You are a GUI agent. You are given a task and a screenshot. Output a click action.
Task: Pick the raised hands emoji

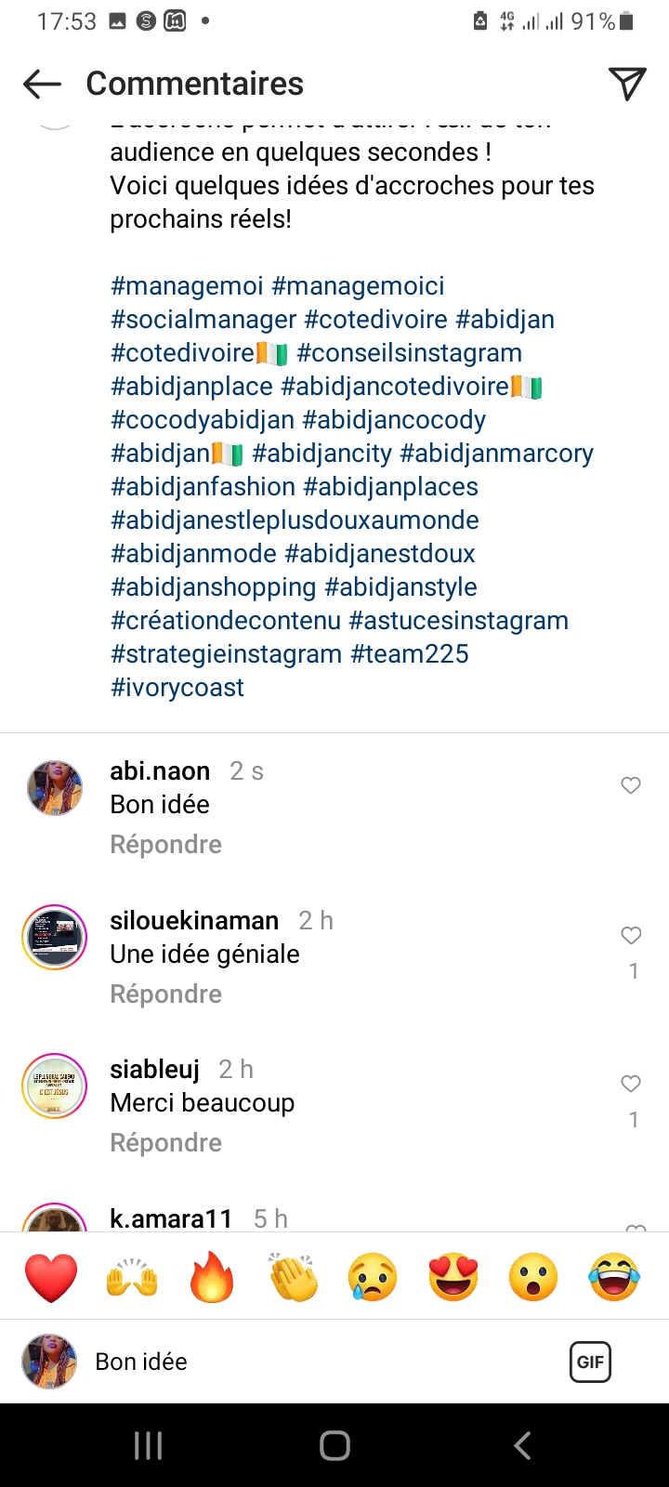coord(132,1277)
